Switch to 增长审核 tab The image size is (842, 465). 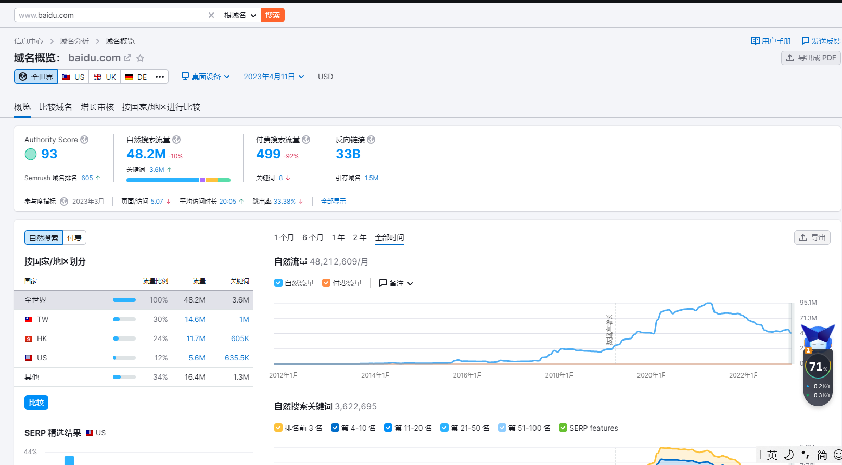coord(97,107)
